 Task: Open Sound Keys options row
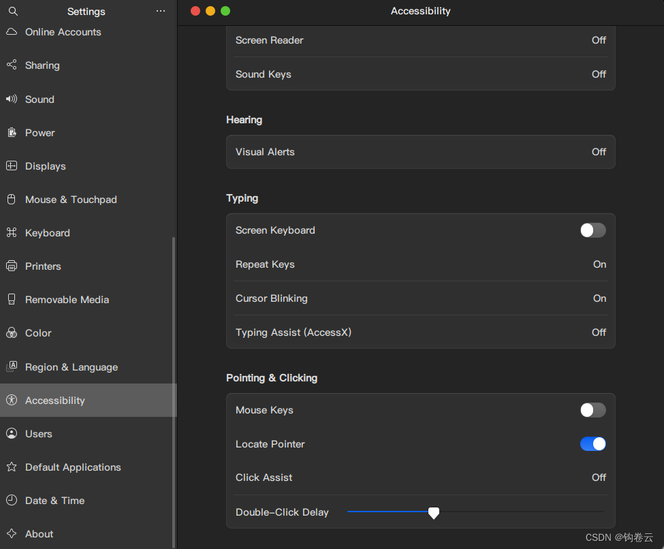tap(420, 74)
